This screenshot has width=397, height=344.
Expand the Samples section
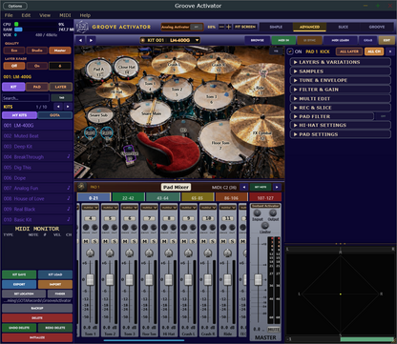pyautogui.click(x=341, y=71)
